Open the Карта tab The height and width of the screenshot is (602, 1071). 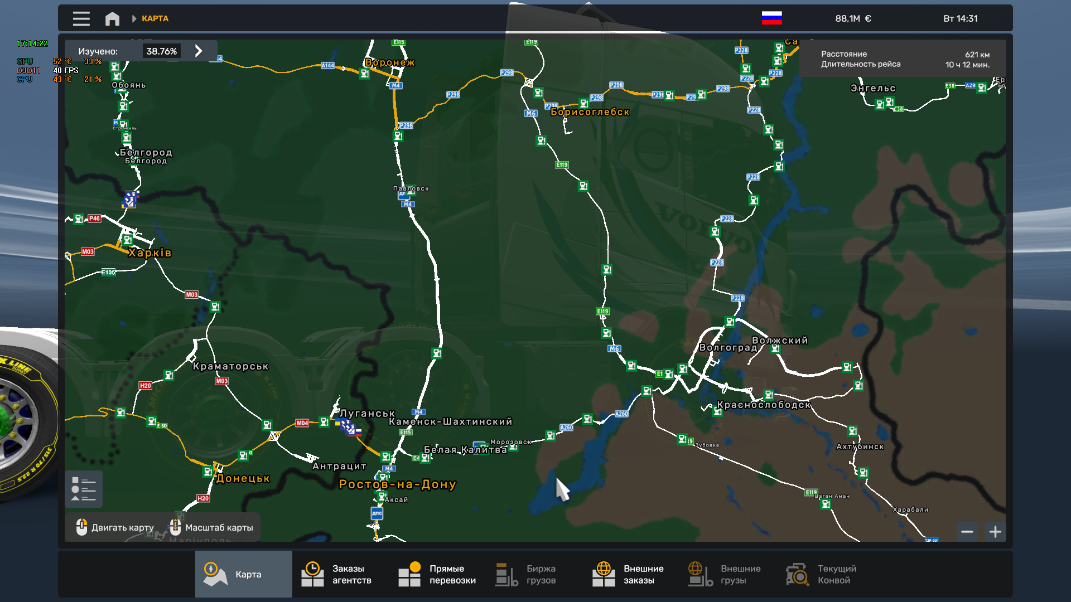[243, 574]
